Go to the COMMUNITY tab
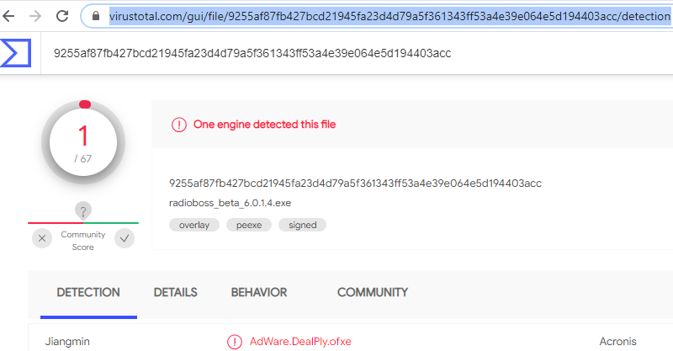The image size is (673, 351). point(372,292)
